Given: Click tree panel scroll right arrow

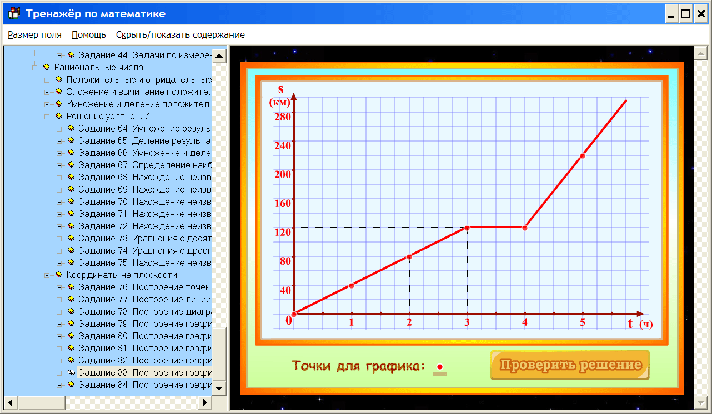Looking at the screenshot, I should pos(205,402).
